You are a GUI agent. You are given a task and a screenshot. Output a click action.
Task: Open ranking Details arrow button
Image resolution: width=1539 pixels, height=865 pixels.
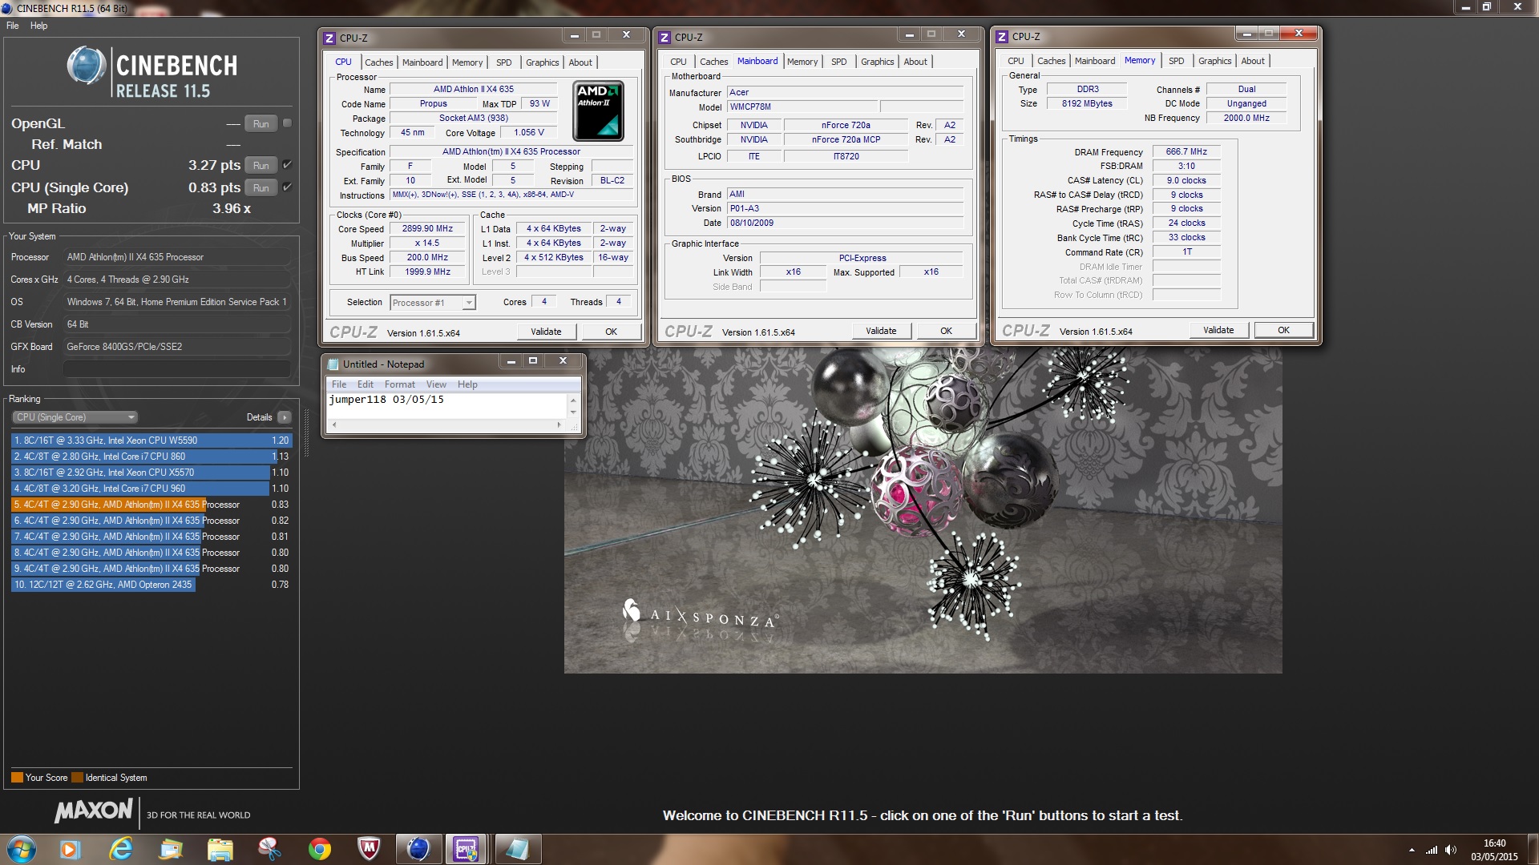pos(285,417)
